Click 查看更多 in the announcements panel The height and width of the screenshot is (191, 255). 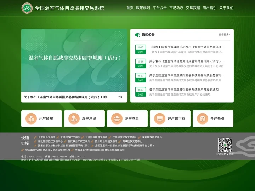coord(224,35)
